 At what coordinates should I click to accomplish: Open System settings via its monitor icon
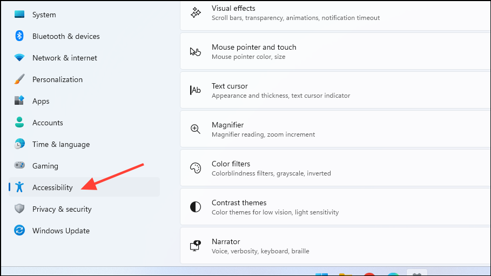tap(19, 15)
